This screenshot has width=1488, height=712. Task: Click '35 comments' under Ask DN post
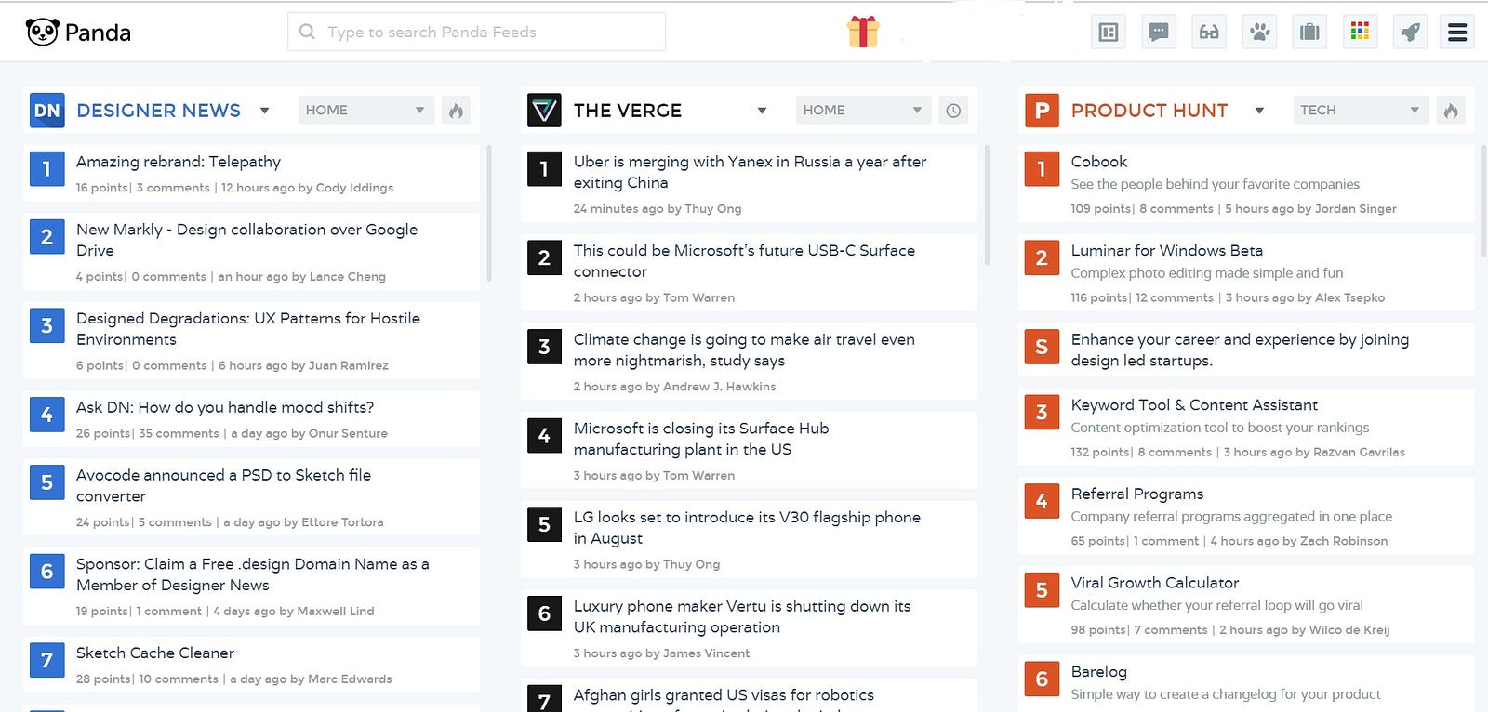(x=179, y=433)
